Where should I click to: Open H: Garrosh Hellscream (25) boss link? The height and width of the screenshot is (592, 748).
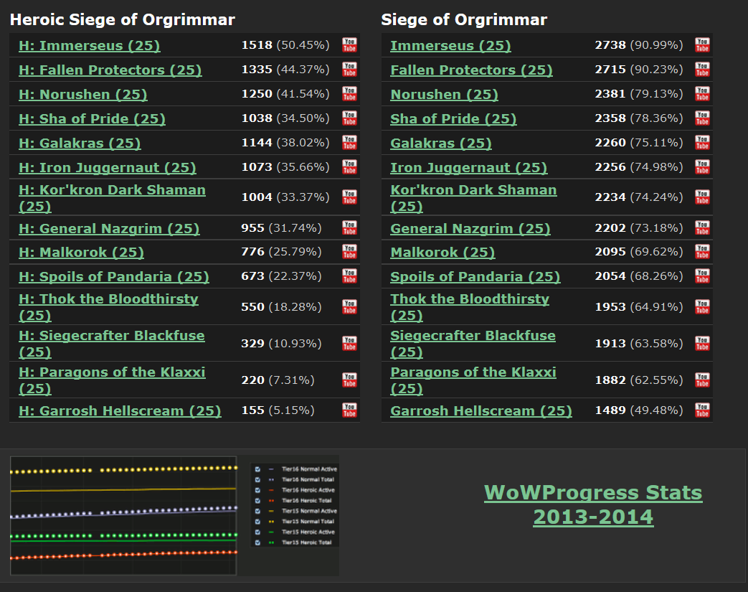point(120,411)
